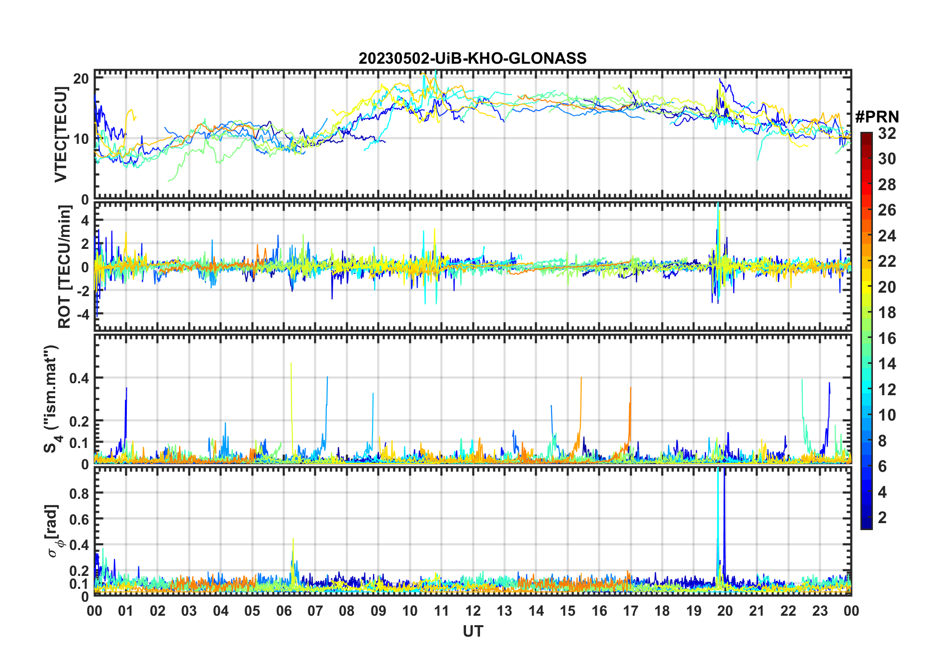Click x-axis tick label 07
This screenshot has width=946, height=662.
pos(315,611)
